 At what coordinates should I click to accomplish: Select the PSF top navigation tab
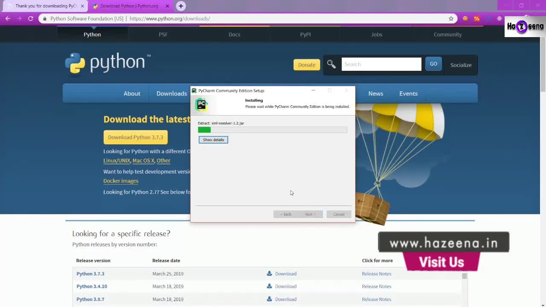coord(163,35)
